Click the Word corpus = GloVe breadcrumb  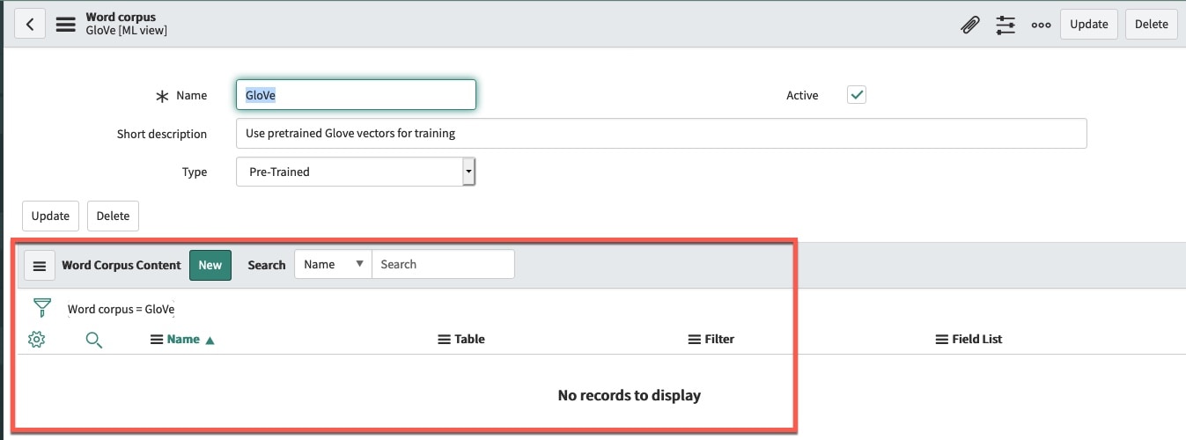(122, 309)
